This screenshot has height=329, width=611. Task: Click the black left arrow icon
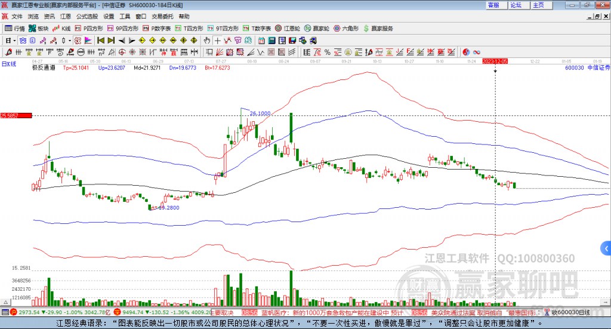click(122, 41)
